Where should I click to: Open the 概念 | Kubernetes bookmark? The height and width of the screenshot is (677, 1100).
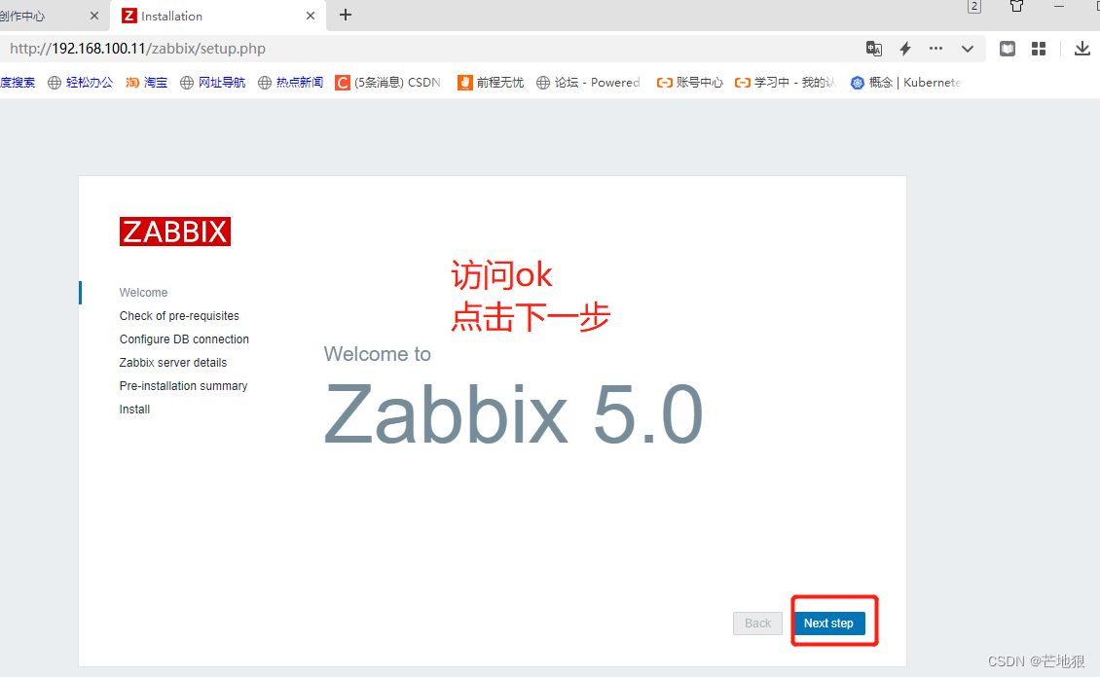(x=905, y=82)
